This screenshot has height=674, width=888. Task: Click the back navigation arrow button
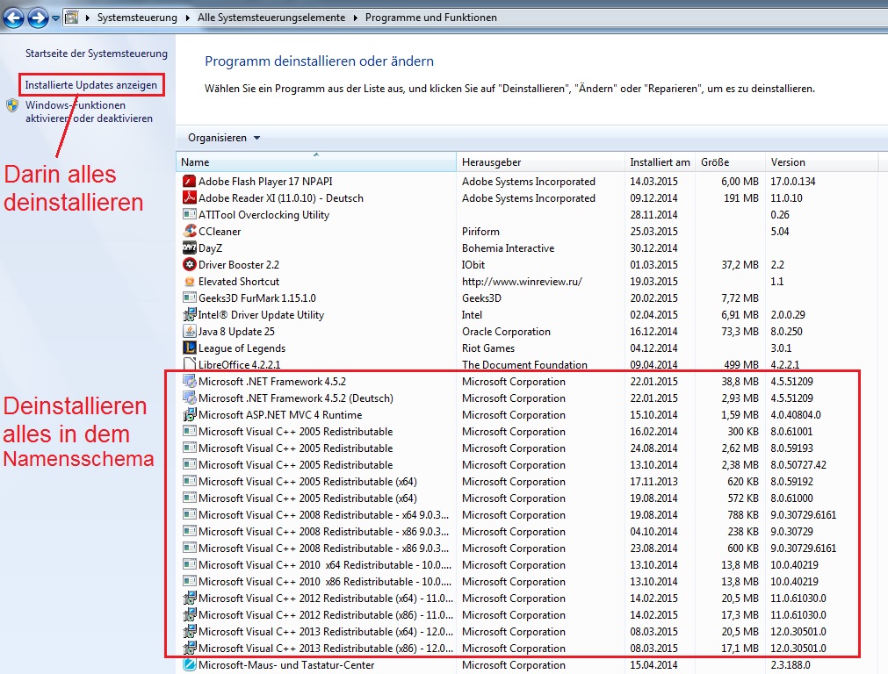click(x=13, y=18)
